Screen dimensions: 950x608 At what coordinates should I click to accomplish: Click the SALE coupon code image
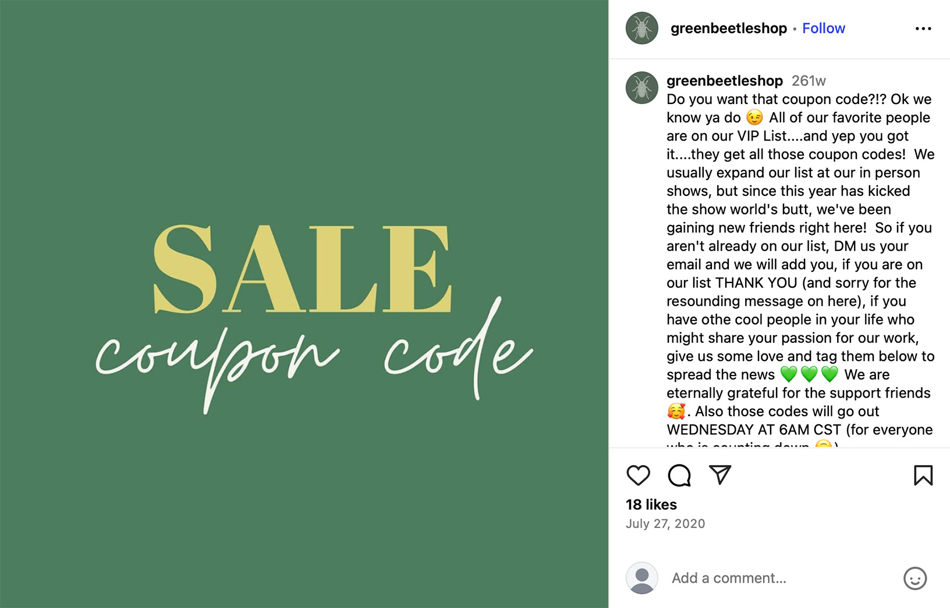303,304
